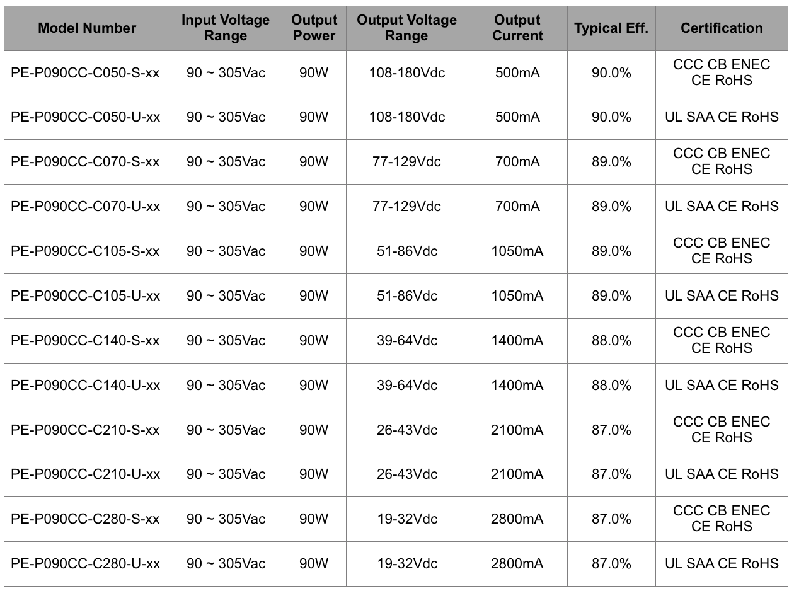Select the 26-43Vdc cell for C210-S model

coord(406,430)
